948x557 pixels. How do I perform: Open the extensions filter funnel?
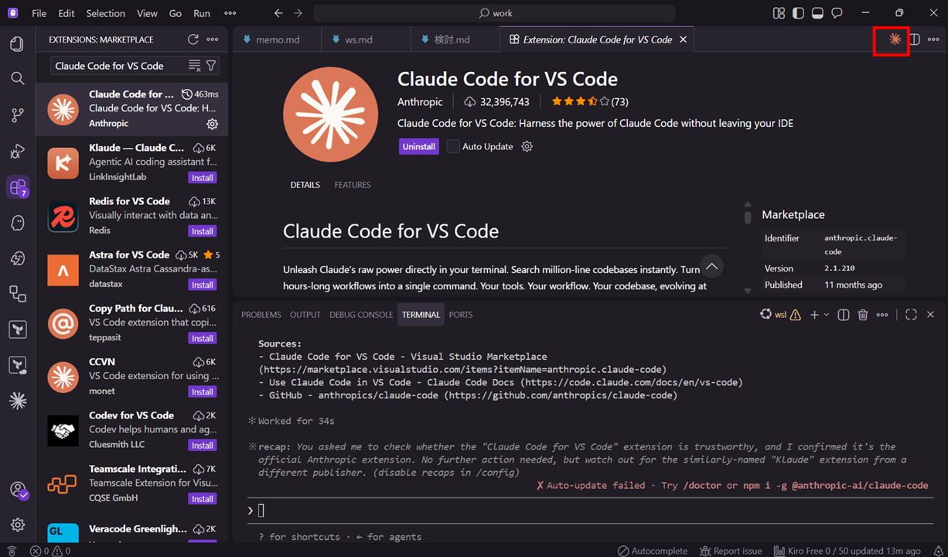click(x=210, y=66)
